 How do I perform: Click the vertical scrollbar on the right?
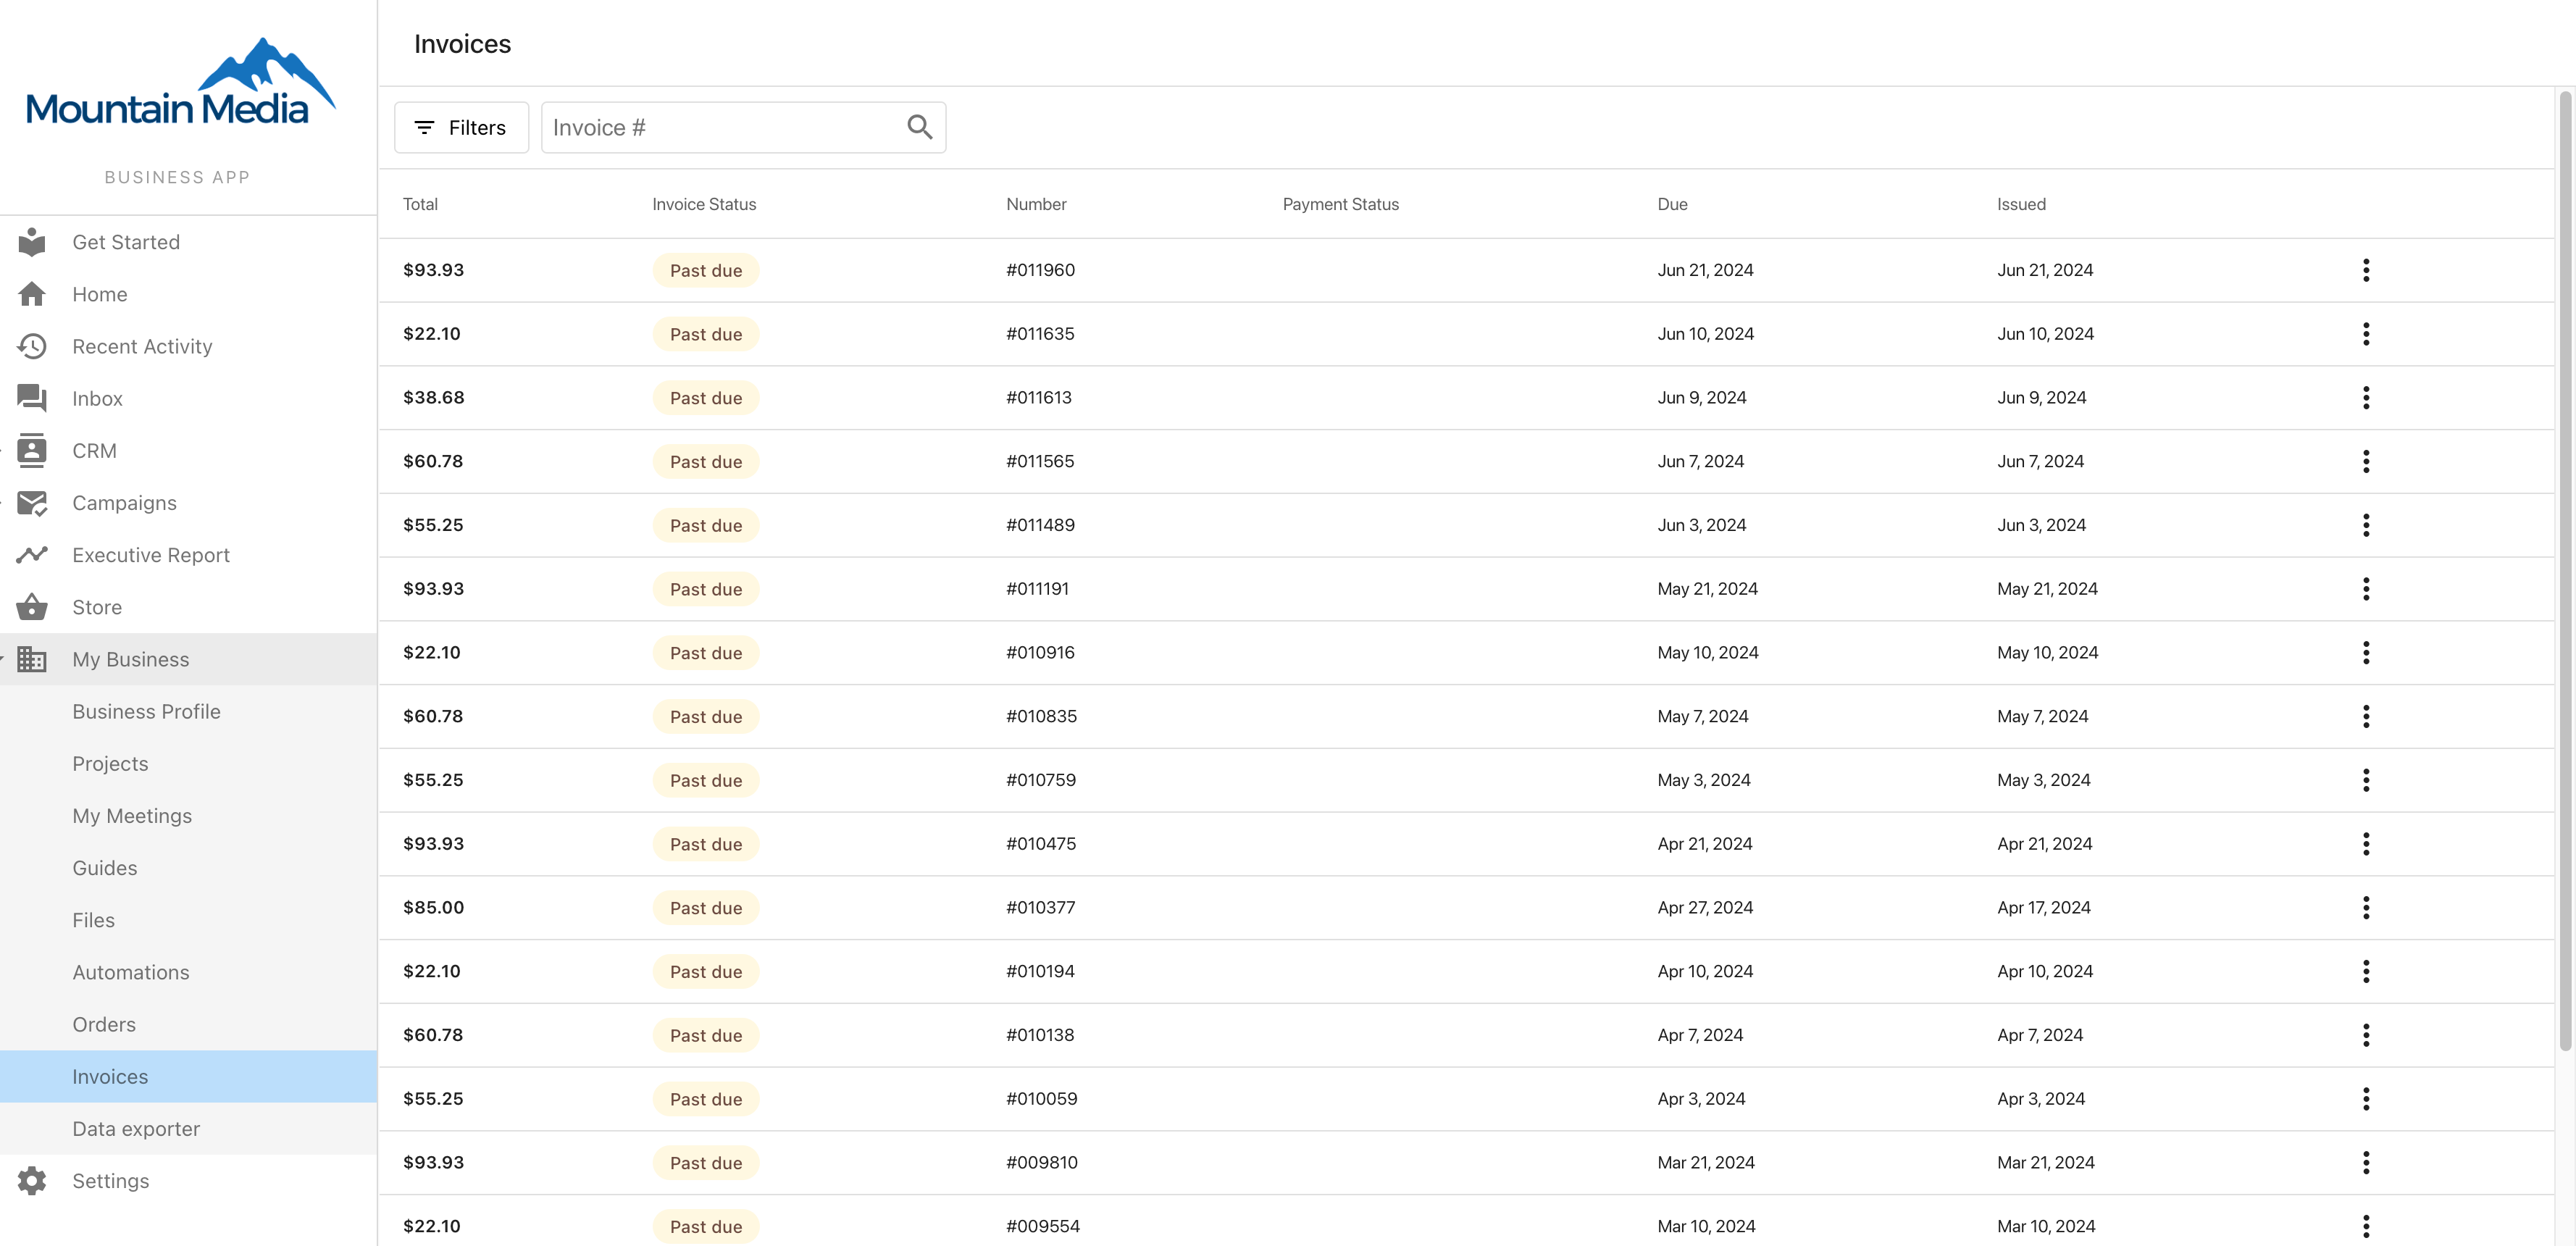(2565, 570)
